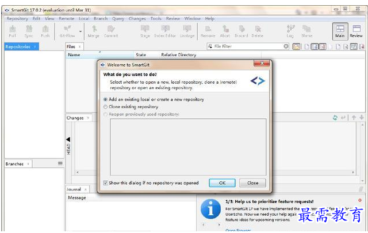The height and width of the screenshot is (233, 368).
Task: Open the Review menu
Action: (173, 18)
